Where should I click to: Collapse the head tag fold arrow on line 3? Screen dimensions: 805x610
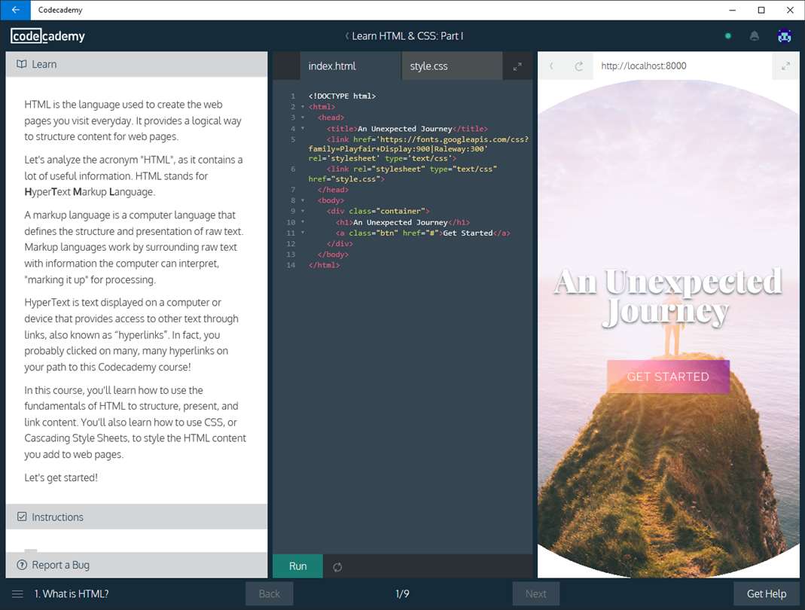(303, 117)
